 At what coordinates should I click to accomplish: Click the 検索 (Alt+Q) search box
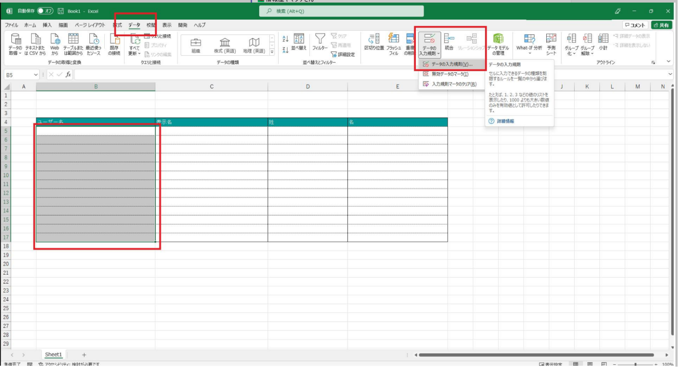tap(342, 11)
